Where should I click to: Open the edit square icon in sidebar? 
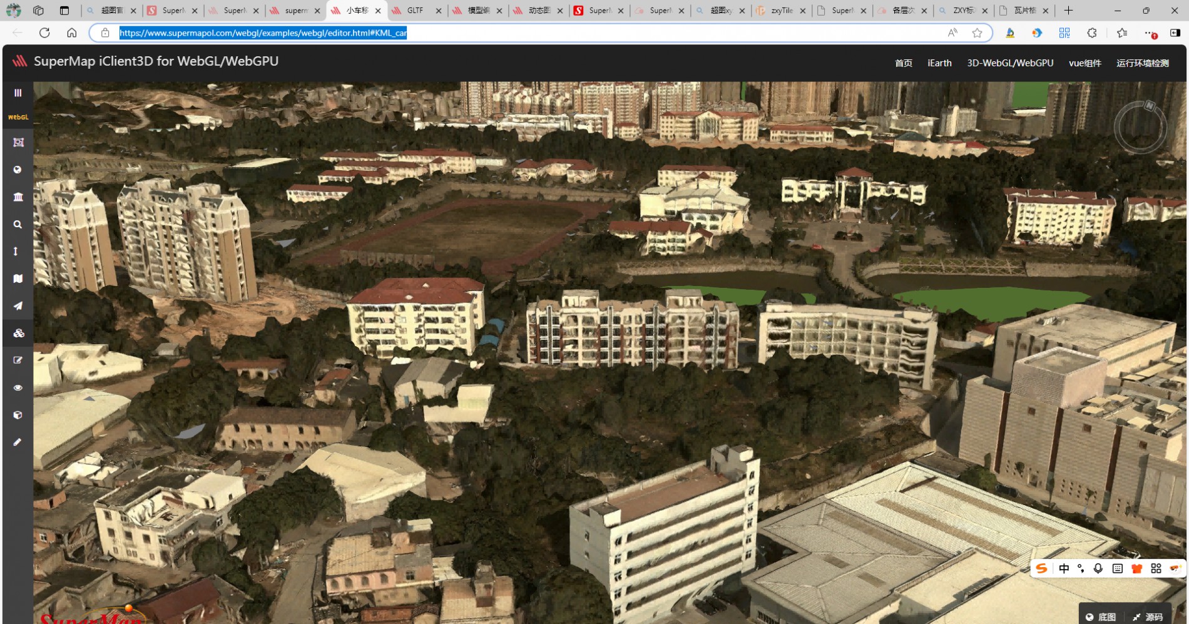click(x=18, y=361)
